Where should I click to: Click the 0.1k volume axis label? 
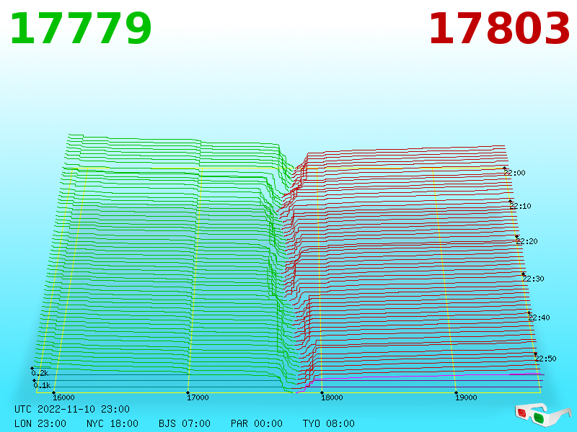[42, 385]
